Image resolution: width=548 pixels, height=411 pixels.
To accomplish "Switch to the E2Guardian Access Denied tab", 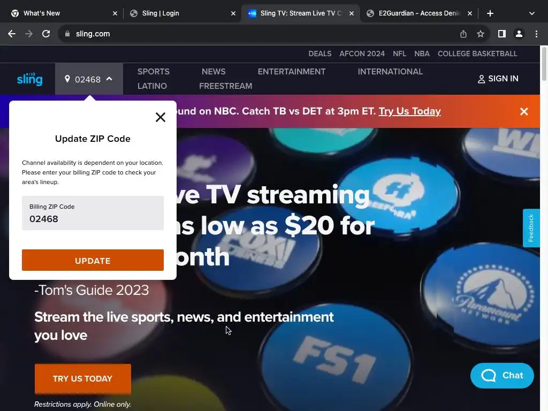I will pos(416,13).
